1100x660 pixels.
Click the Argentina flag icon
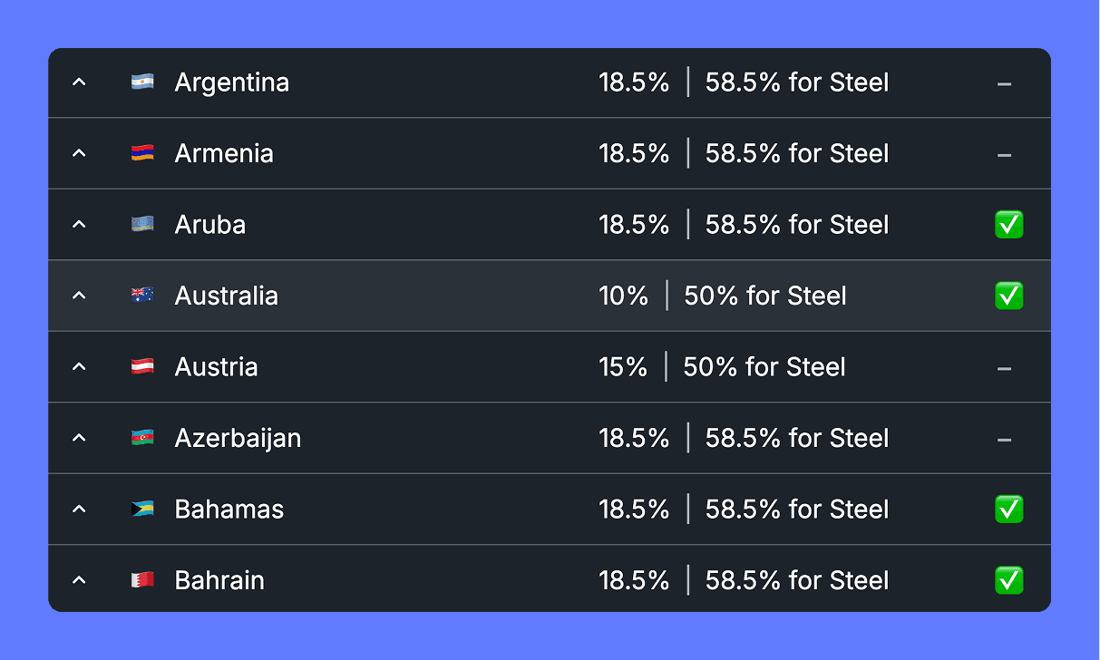[x=141, y=82]
